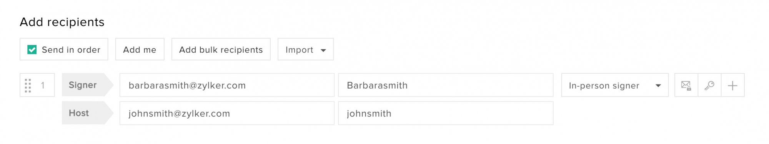Viewport: 769px width, 144px height.
Task: Click the Add me button
Action: 140,49
